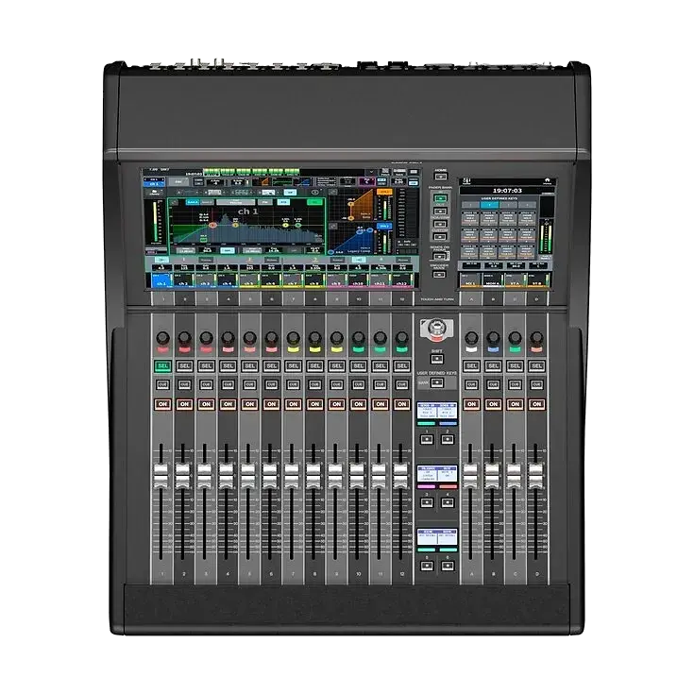694x694 pixels.
Task: Tap the ch 8 name box on the touchscreen
Action: click(314, 280)
